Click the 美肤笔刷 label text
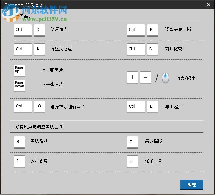 tap(39, 141)
